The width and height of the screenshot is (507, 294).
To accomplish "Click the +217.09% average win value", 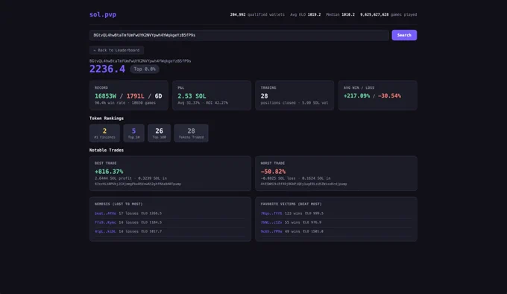I will (x=356, y=96).
